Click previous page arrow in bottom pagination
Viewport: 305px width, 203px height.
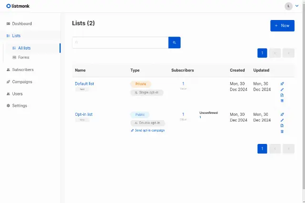[x=275, y=149]
